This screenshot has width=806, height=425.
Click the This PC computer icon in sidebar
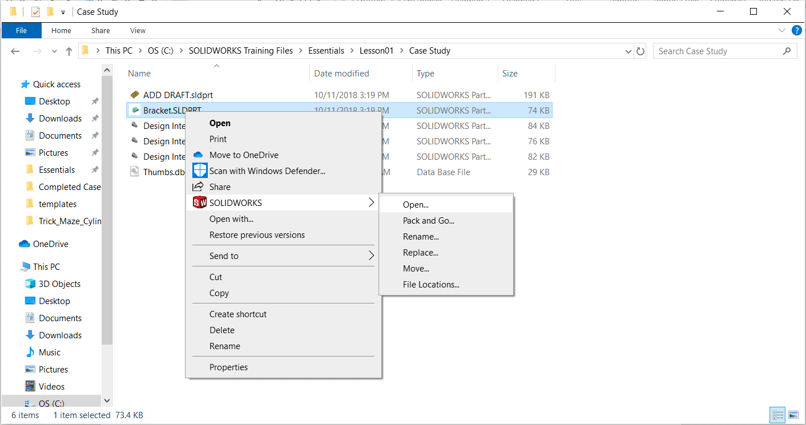pyautogui.click(x=25, y=266)
